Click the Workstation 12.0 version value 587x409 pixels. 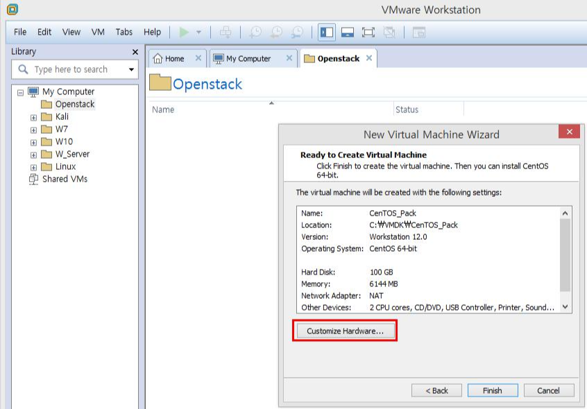pos(398,236)
